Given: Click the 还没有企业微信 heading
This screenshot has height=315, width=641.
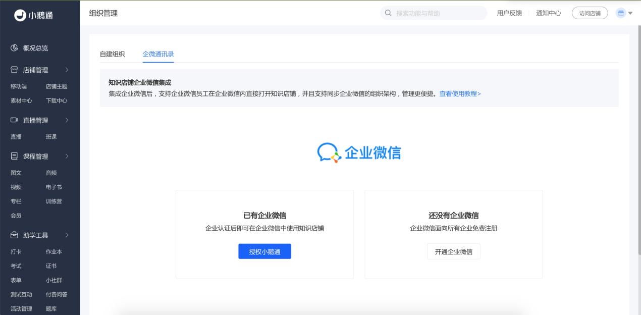Looking at the screenshot, I should [x=454, y=216].
